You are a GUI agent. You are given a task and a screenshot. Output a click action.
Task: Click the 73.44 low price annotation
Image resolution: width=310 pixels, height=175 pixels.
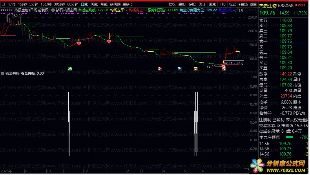(211, 66)
